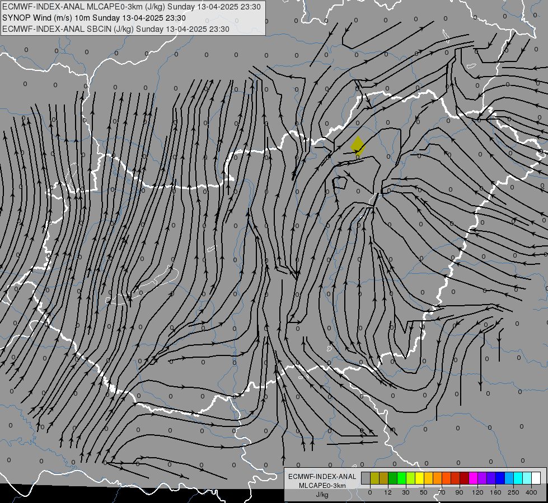Screen dimensions: 548x503
Task: Click the MLCAPE0-3km legend label
Action: tap(322, 486)
